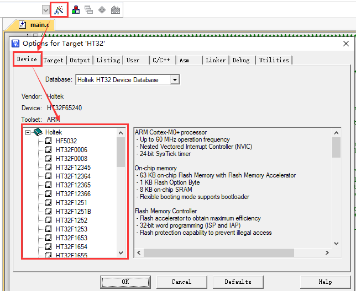Switch to the Debug tab
Viewport: 356px width, 291px height.
pyautogui.click(x=241, y=60)
